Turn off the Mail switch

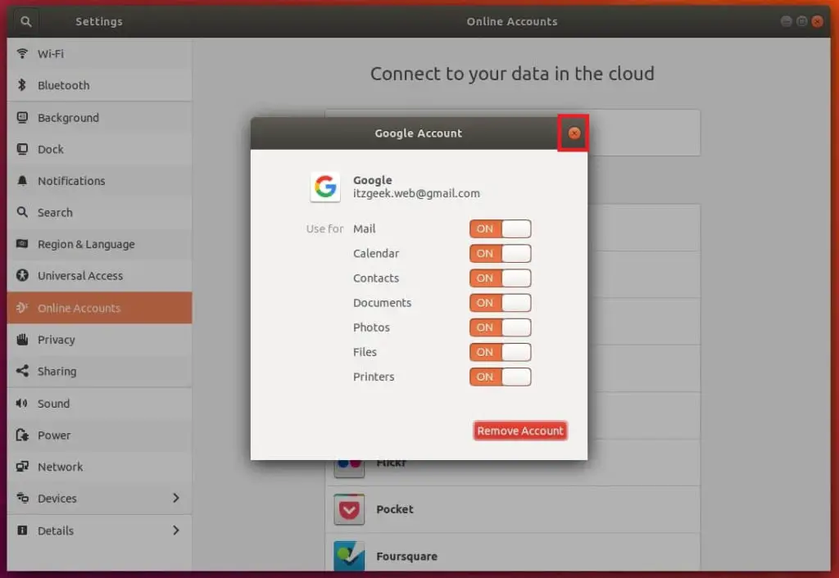pos(501,228)
